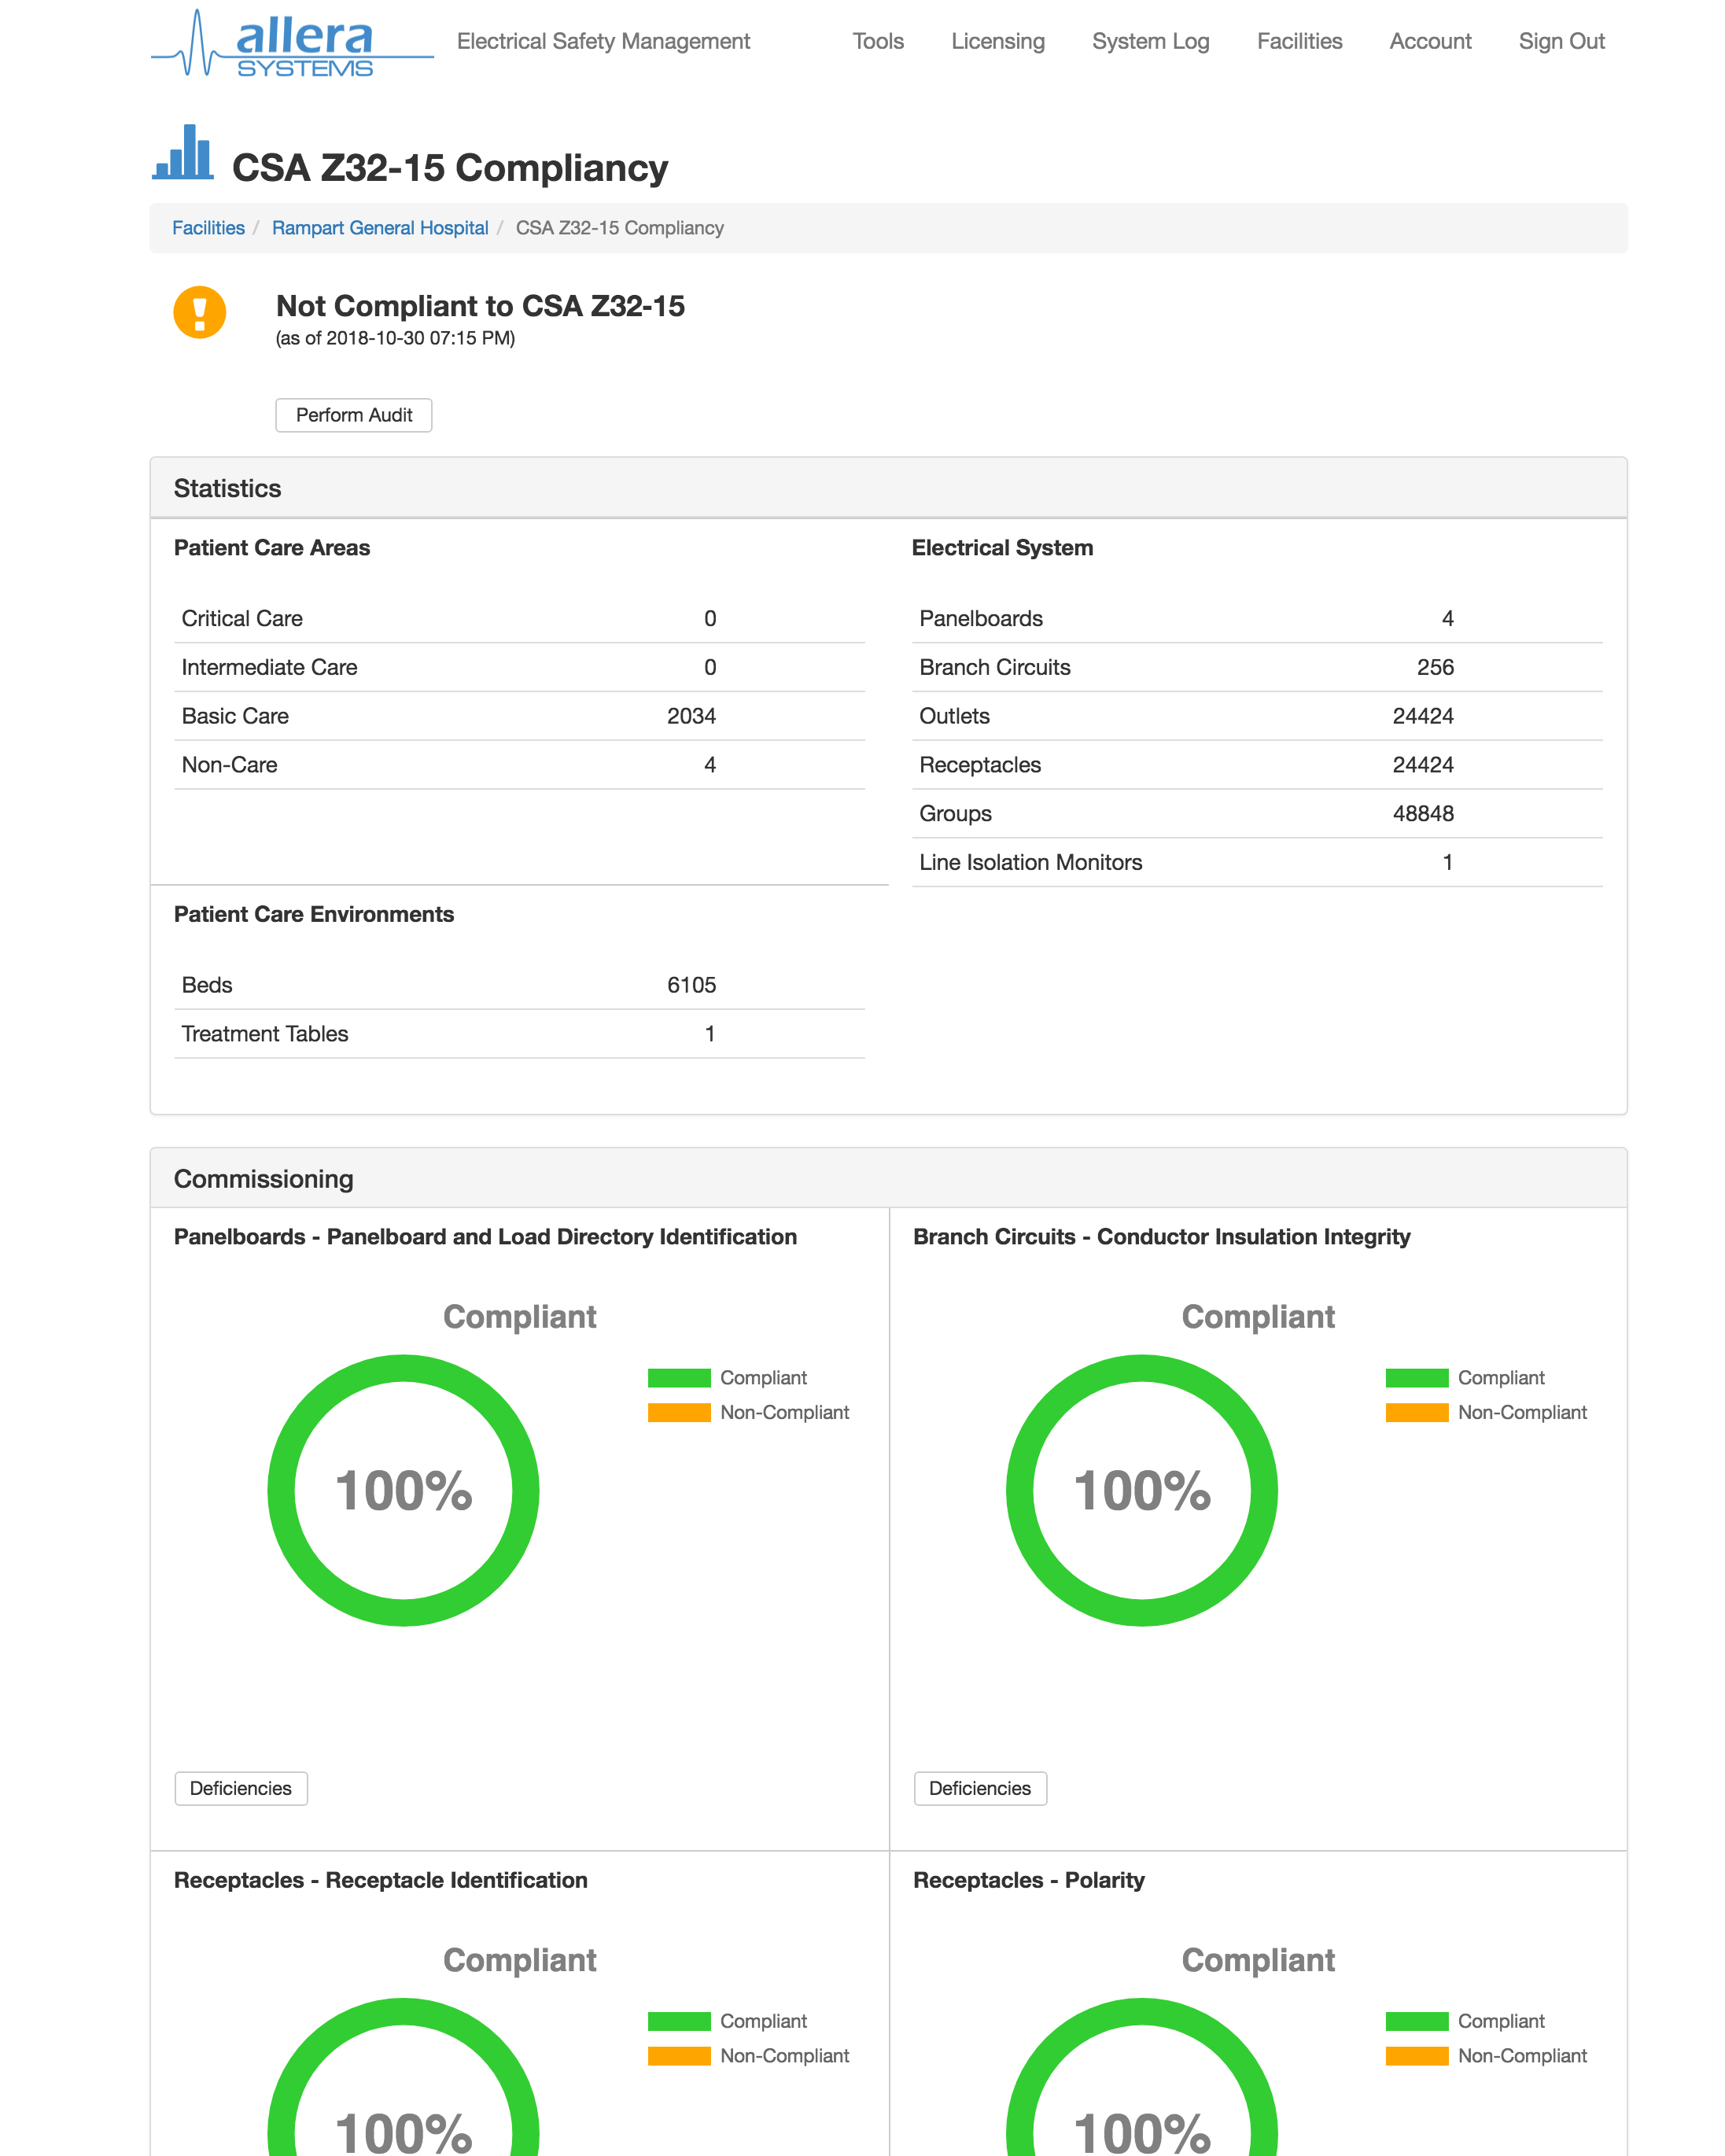This screenshot has width=1725, height=2156.
Task: Open the Tools menu
Action: pyautogui.click(x=878, y=41)
